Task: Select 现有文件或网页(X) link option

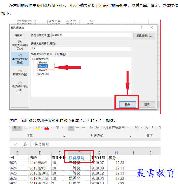Action: 20,45
